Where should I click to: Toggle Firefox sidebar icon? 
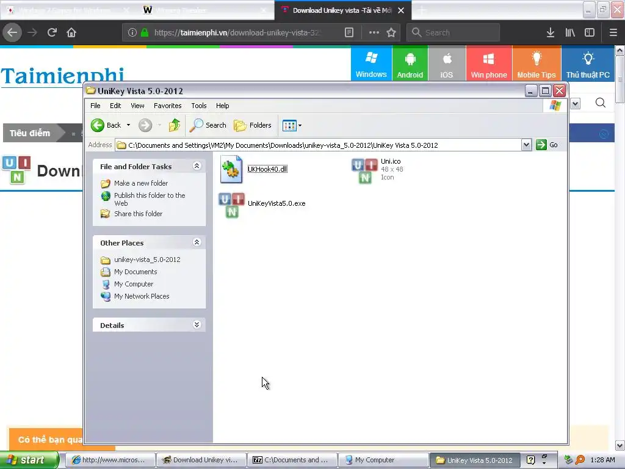pos(590,32)
